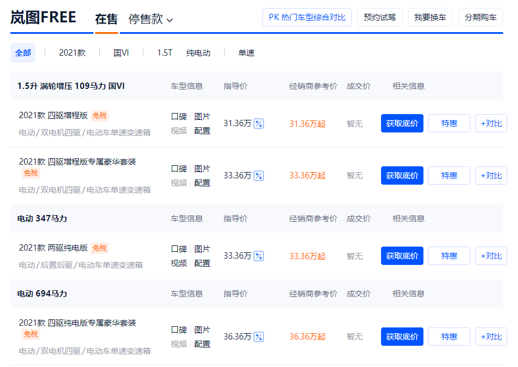518x367 pixels.
Task: Click 特惠 for 四驱增程版 31.36万
Action: pos(449,123)
